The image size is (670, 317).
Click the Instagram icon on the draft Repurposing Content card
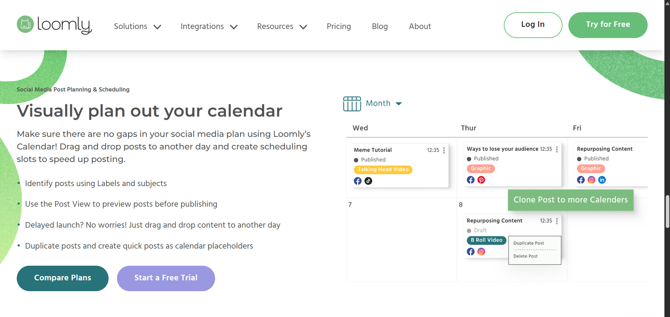[x=481, y=251]
